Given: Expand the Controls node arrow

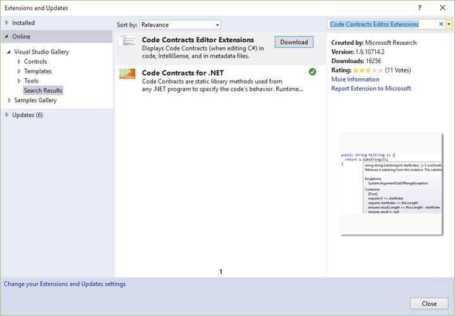Looking at the screenshot, I should [19, 61].
